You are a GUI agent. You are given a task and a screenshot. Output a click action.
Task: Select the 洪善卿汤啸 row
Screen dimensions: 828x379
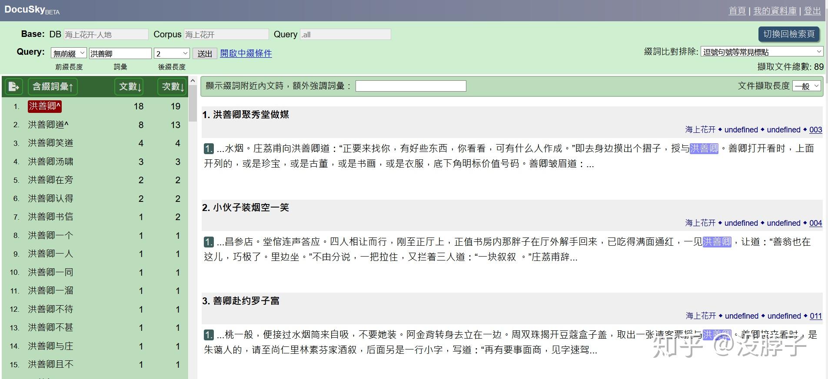tap(95, 162)
